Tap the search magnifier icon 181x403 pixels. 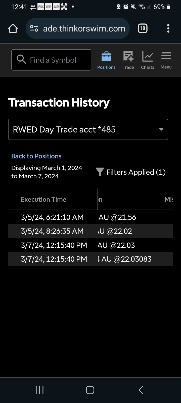point(21,59)
